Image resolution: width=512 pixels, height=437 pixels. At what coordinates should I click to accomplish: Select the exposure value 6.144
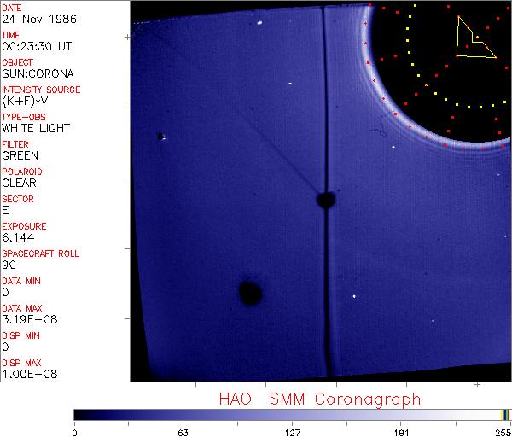[18, 237]
